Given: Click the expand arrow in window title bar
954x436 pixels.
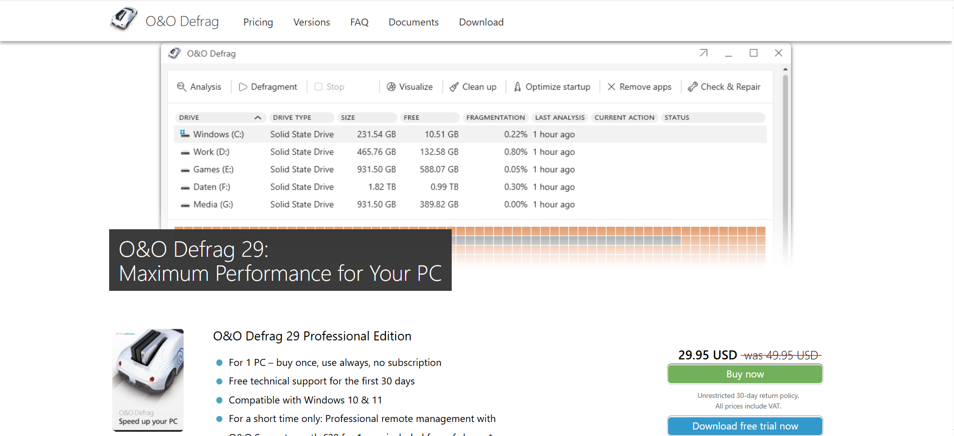Looking at the screenshot, I should tap(704, 53).
